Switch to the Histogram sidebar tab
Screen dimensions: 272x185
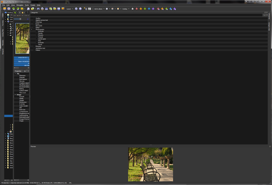pyautogui.click(x=2, y=51)
